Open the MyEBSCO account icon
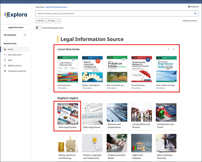The width and height of the screenshot is (202, 162). click(189, 7)
